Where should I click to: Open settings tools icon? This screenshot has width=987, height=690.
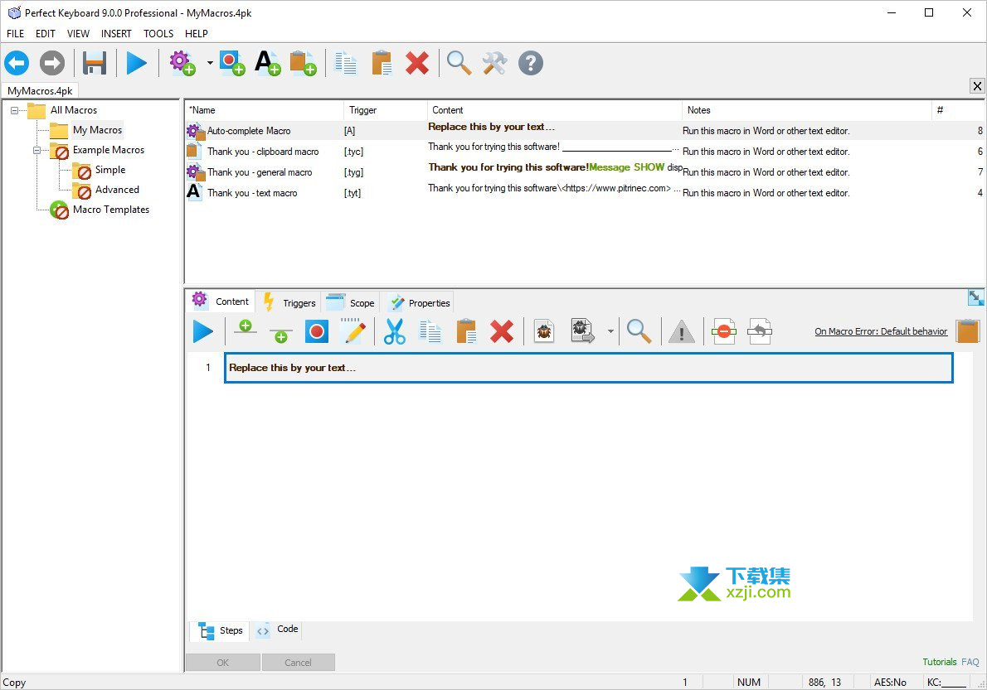495,63
